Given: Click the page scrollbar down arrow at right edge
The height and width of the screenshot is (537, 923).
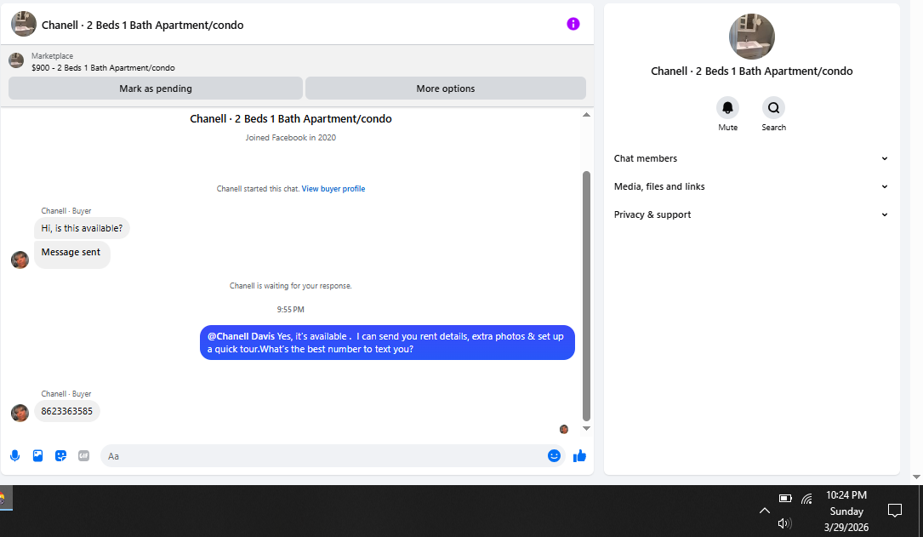Looking at the screenshot, I should click(x=916, y=477).
